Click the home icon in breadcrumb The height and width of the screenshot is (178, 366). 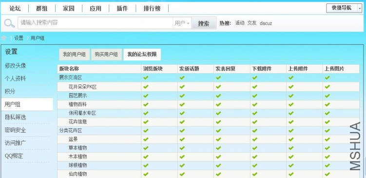pyautogui.click(x=4, y=38)
